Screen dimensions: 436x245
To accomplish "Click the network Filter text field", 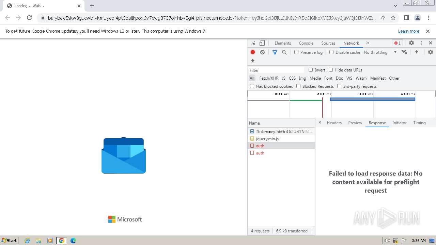I will [276, 70].
